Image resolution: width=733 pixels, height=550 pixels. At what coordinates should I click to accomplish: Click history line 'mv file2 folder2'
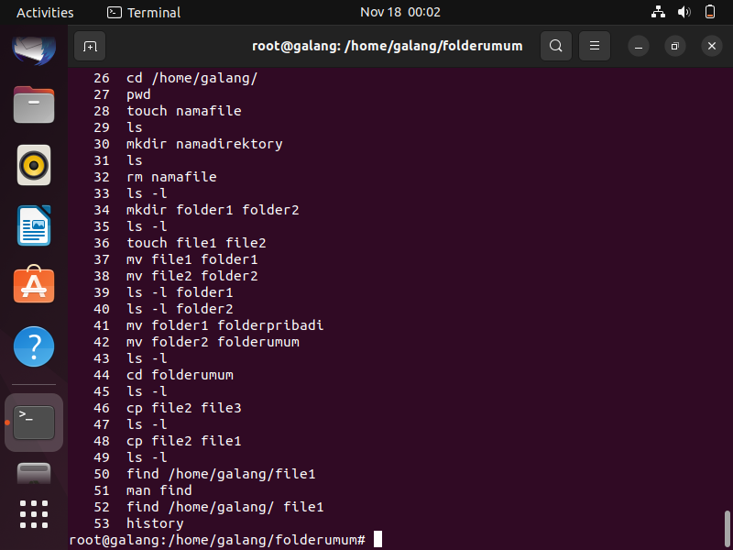click(191, 276)
